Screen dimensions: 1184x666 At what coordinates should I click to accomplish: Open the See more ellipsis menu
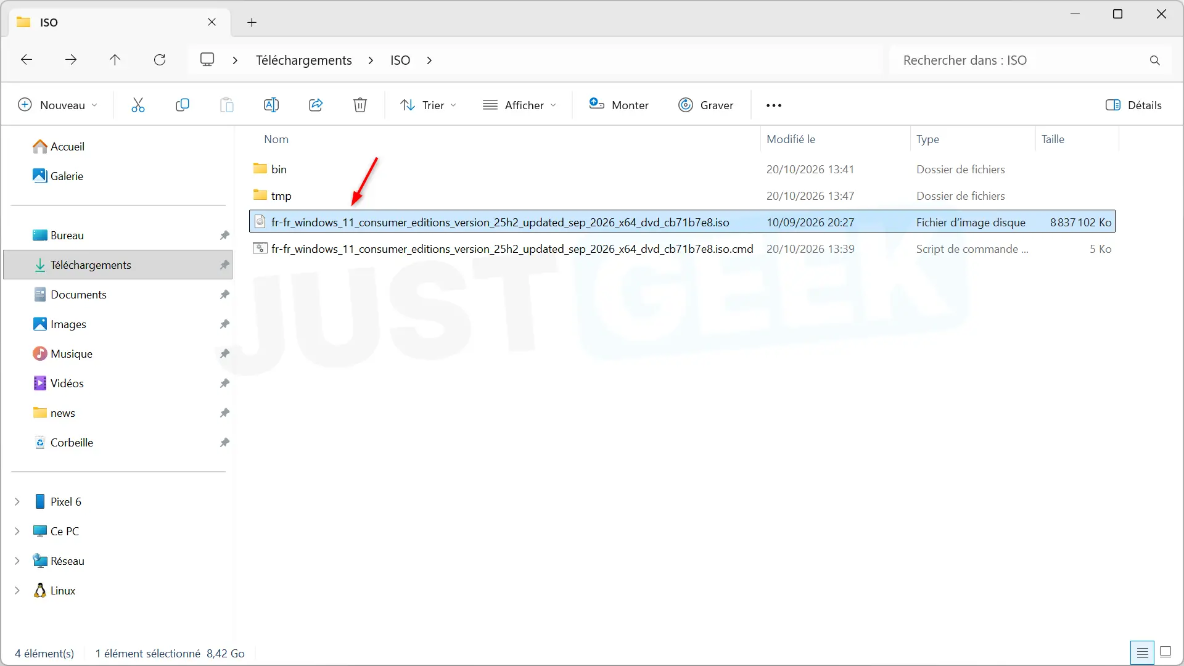(x=774, y=105)
